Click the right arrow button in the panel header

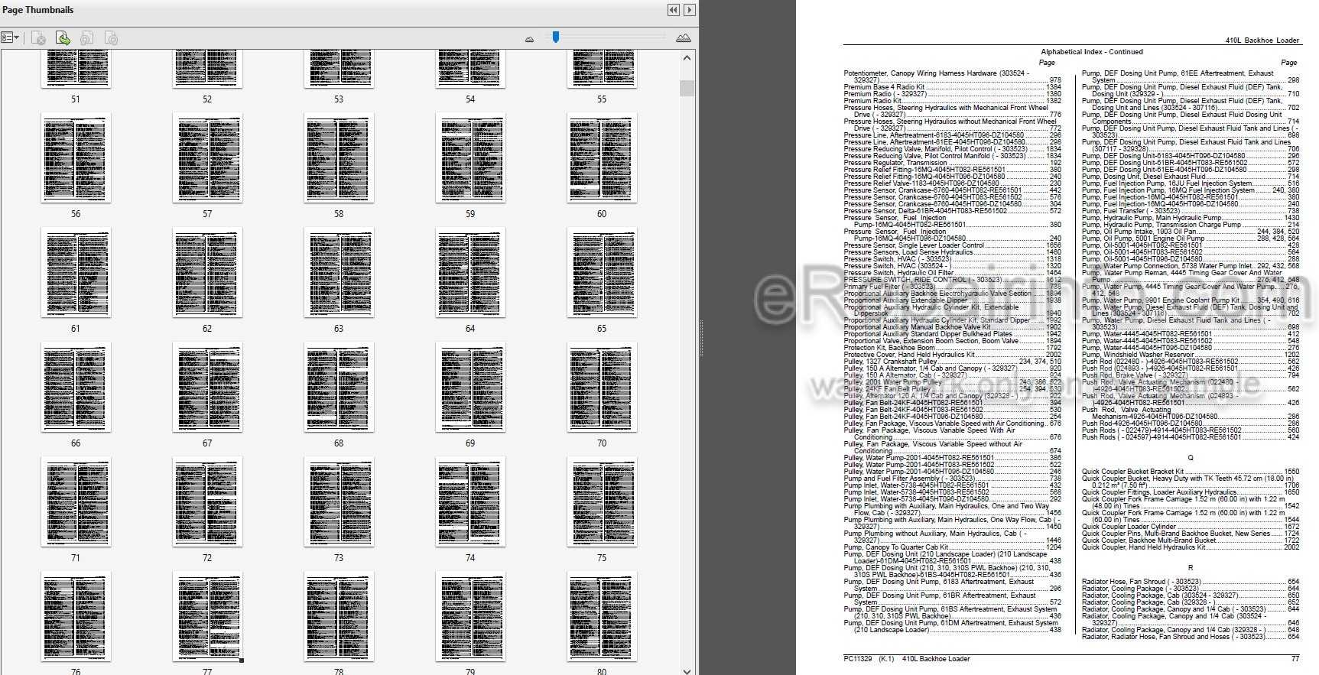coord(690,10)
